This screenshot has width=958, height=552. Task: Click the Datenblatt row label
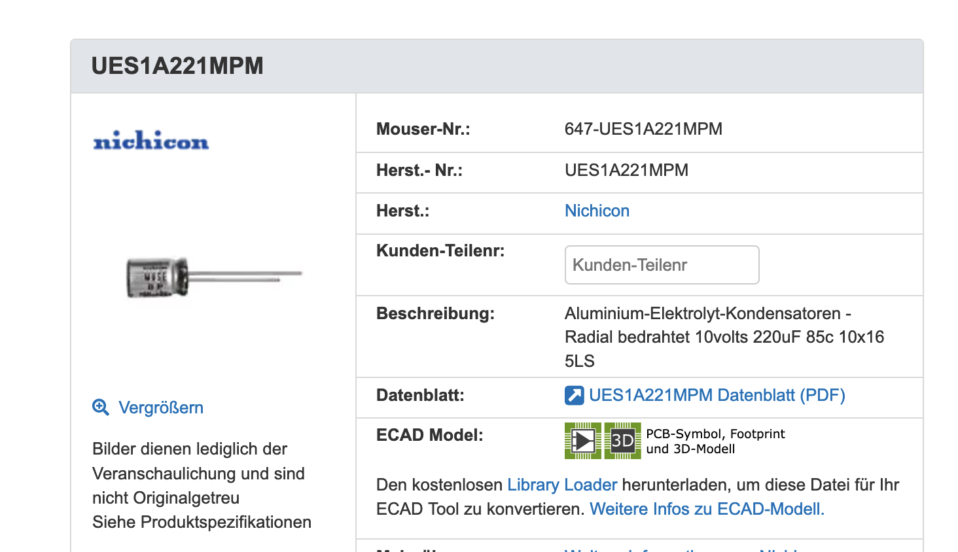pos(420,395)
